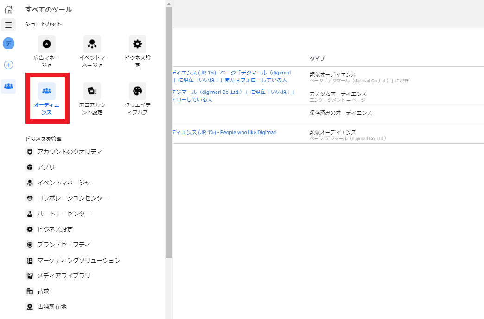Open the blue デ account avatar

click(8, 43)
